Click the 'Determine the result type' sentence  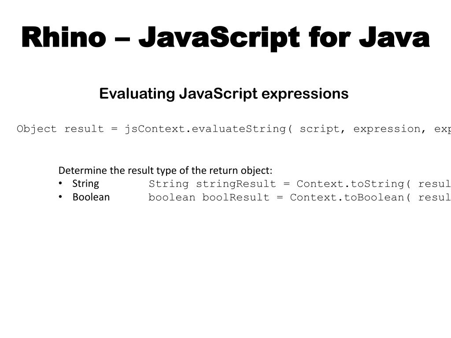166,170
